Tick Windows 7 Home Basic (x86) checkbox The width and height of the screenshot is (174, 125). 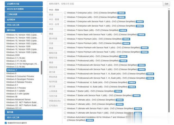tap(65, 30)
